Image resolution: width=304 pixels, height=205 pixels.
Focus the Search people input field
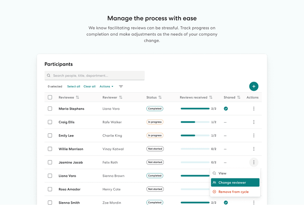[x=97, y=76]
